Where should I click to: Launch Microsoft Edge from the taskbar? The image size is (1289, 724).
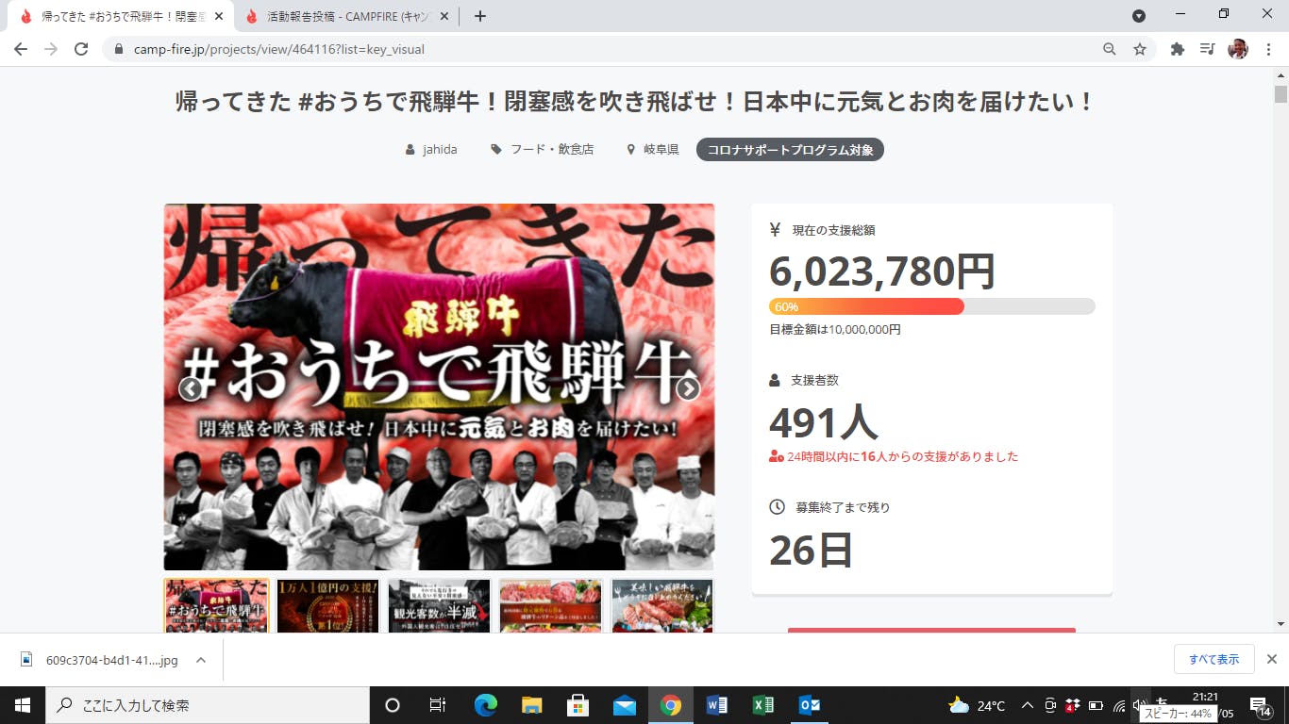click(486, 705)
